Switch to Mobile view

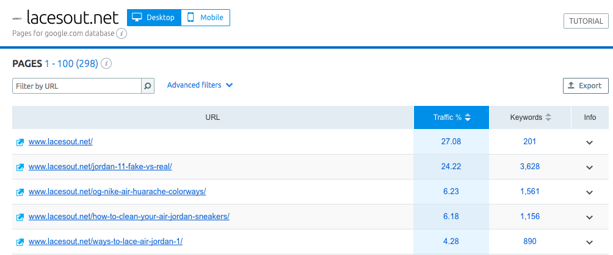tap(206, 18)
